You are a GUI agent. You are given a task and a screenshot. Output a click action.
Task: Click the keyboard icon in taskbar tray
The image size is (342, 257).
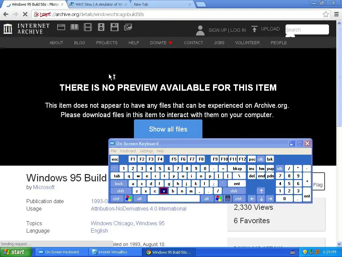[293, 252]
